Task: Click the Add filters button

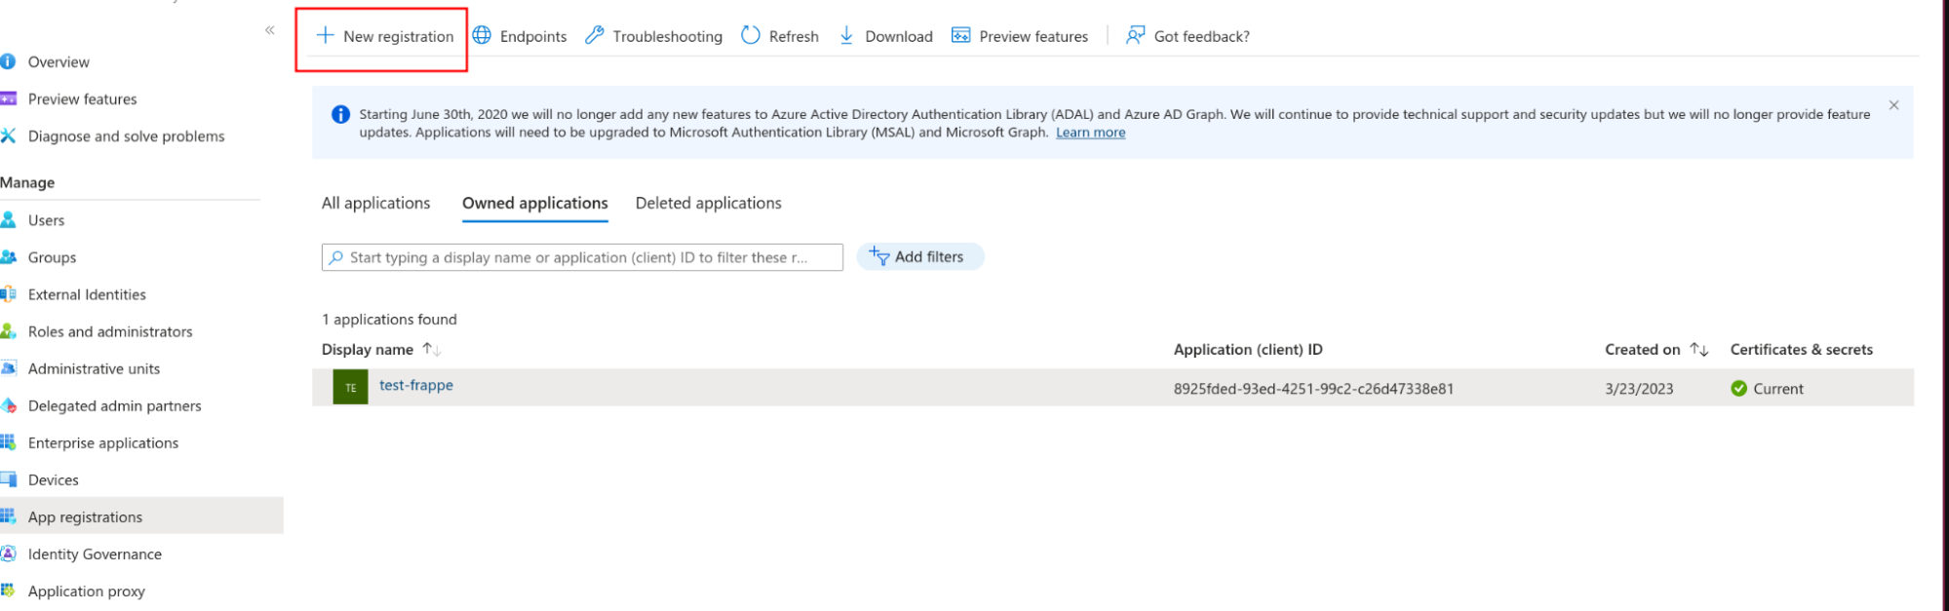Action: point(920,256)
